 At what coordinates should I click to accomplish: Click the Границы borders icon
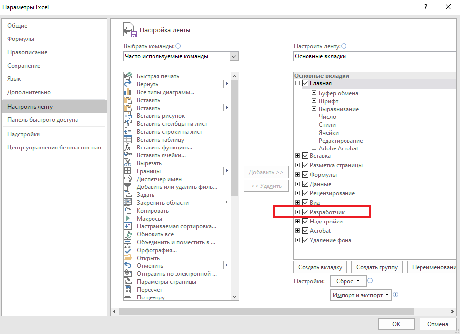click(x=128, y=171)
